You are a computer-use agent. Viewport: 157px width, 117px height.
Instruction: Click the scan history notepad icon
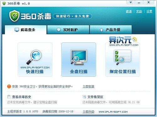click(9, 97)
